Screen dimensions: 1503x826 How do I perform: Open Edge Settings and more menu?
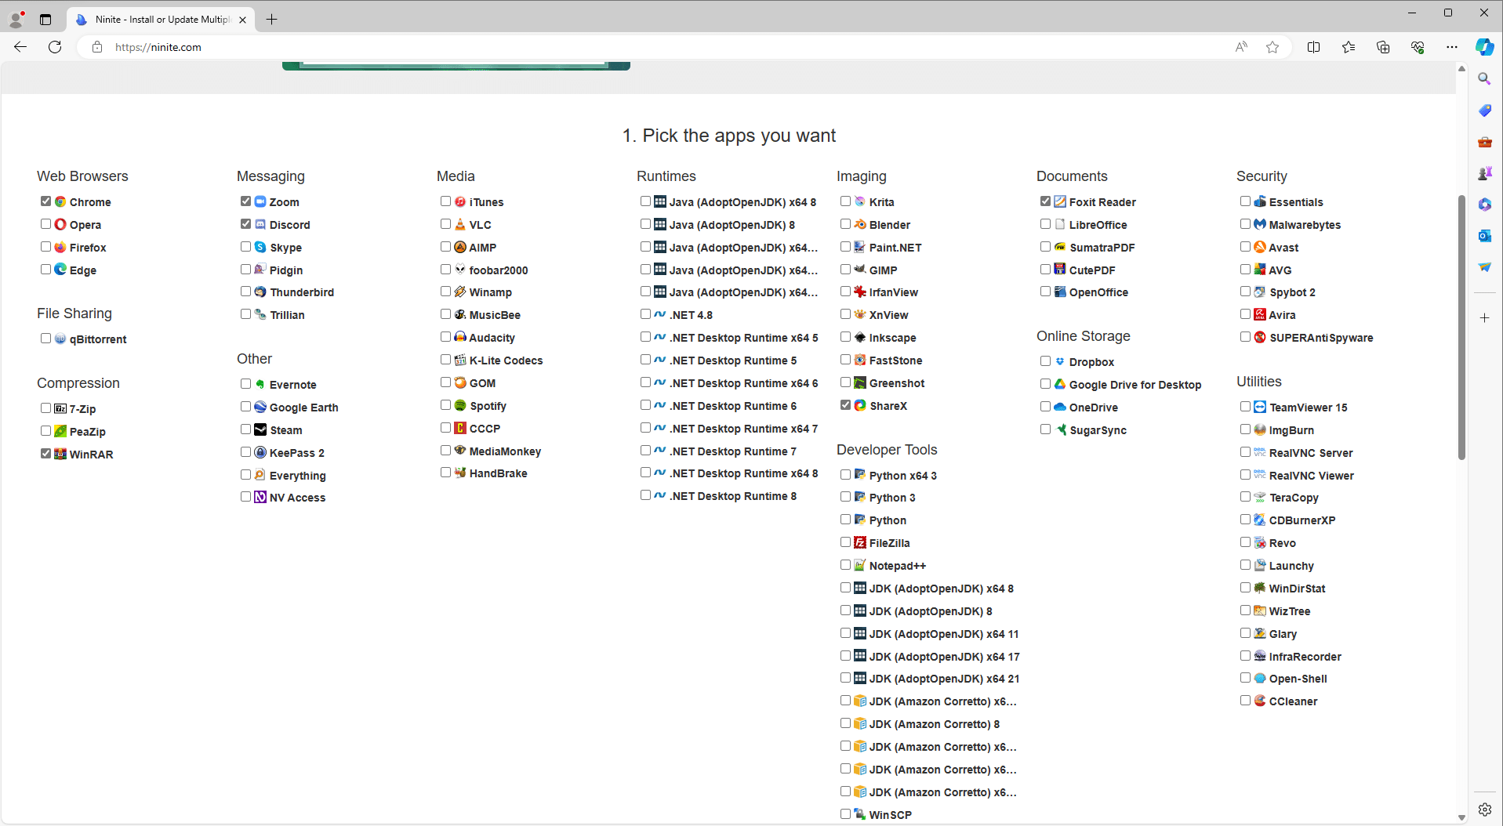(x=1452, y=47)
